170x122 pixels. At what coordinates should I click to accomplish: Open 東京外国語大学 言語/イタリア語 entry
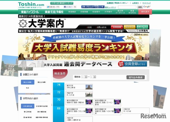(107, 111)
